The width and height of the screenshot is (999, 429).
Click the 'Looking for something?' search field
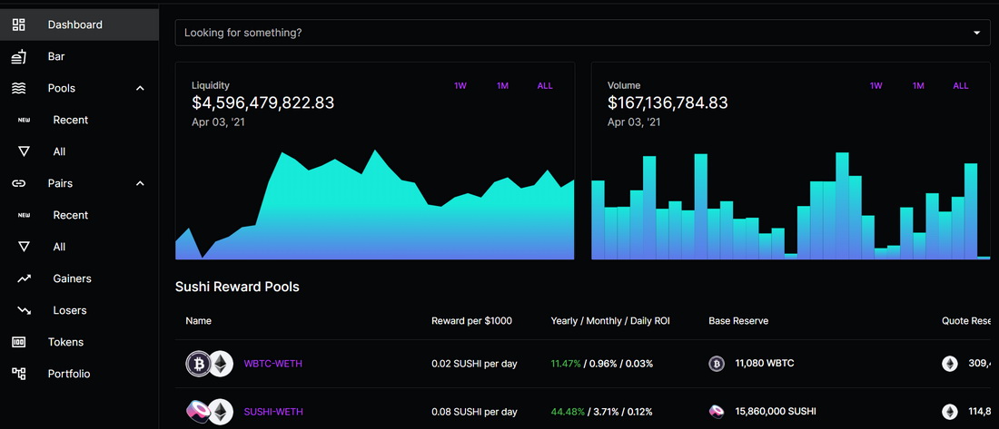(582, 33)
